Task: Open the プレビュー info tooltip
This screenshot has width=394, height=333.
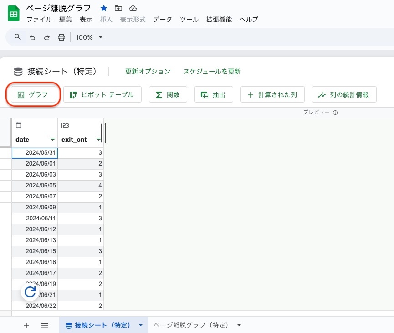Action: tap(335, 112)
